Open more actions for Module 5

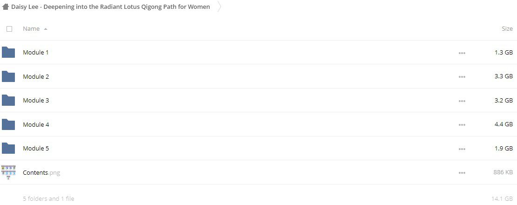462,149
